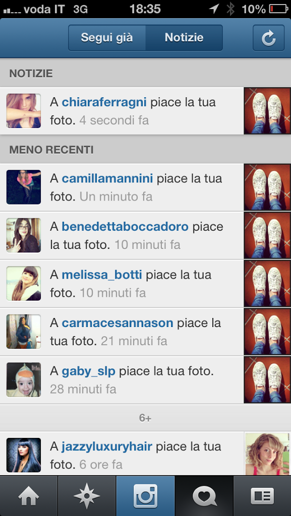Open jazzyluxuryhair username link
The width and height of the screenshot is (291, 516).
click(106, 447)
